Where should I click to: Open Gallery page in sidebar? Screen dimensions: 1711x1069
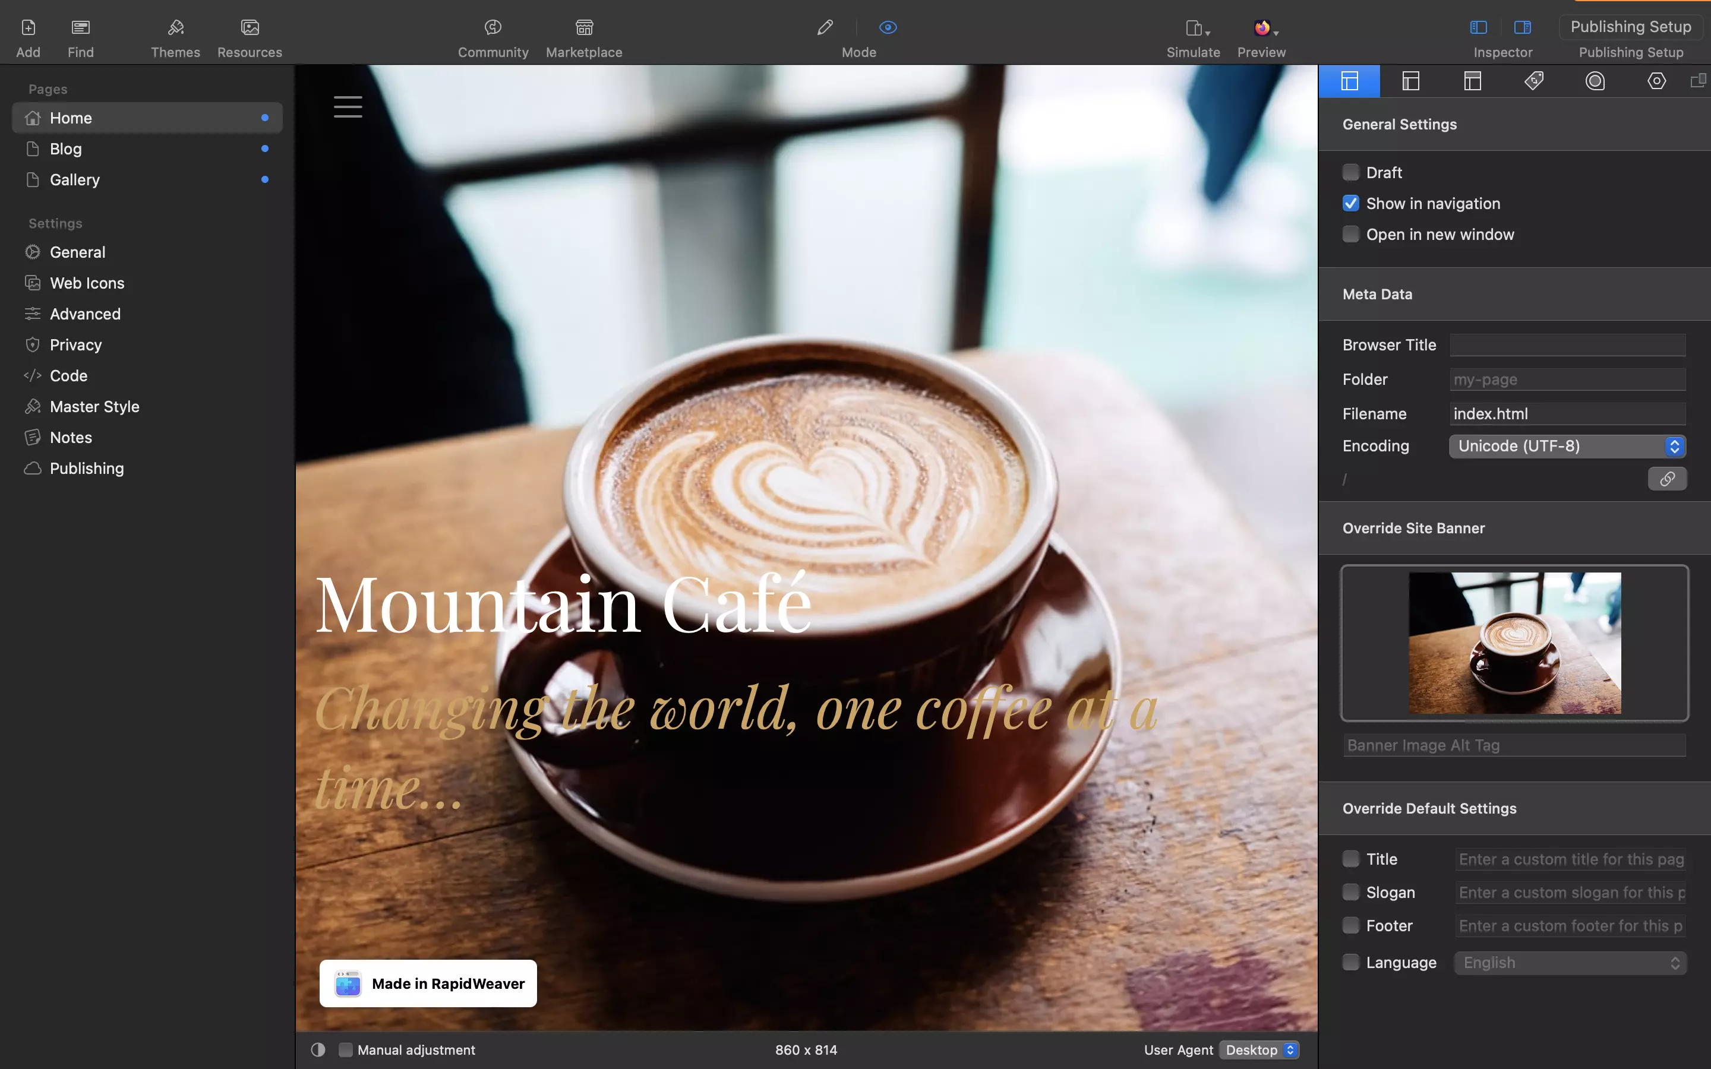click(74, 179)
